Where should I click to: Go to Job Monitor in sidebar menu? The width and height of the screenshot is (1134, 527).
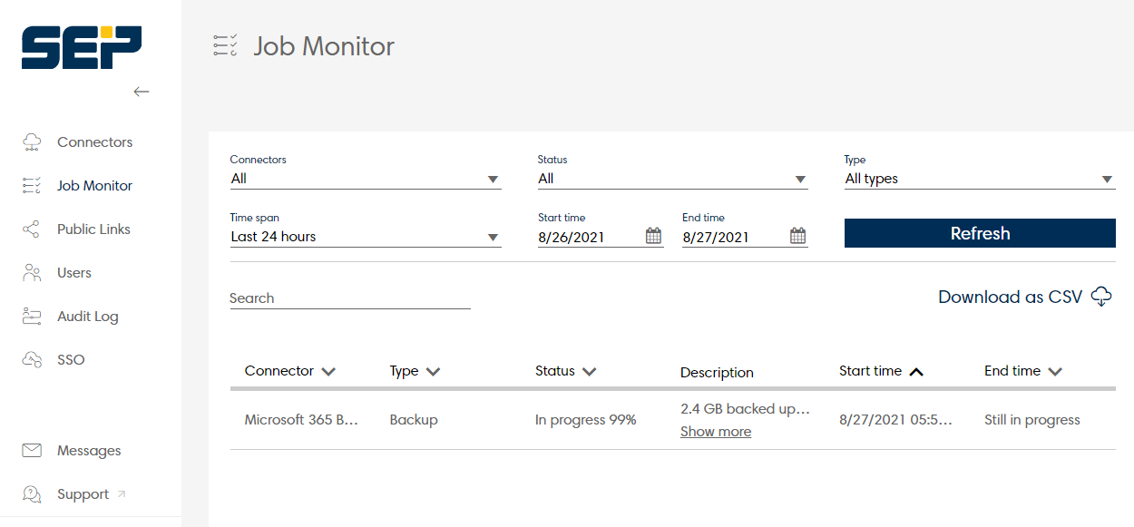(94, 186)
